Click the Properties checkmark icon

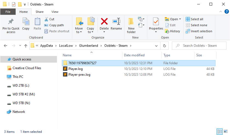pyautogui.click(x=156, y=22)
